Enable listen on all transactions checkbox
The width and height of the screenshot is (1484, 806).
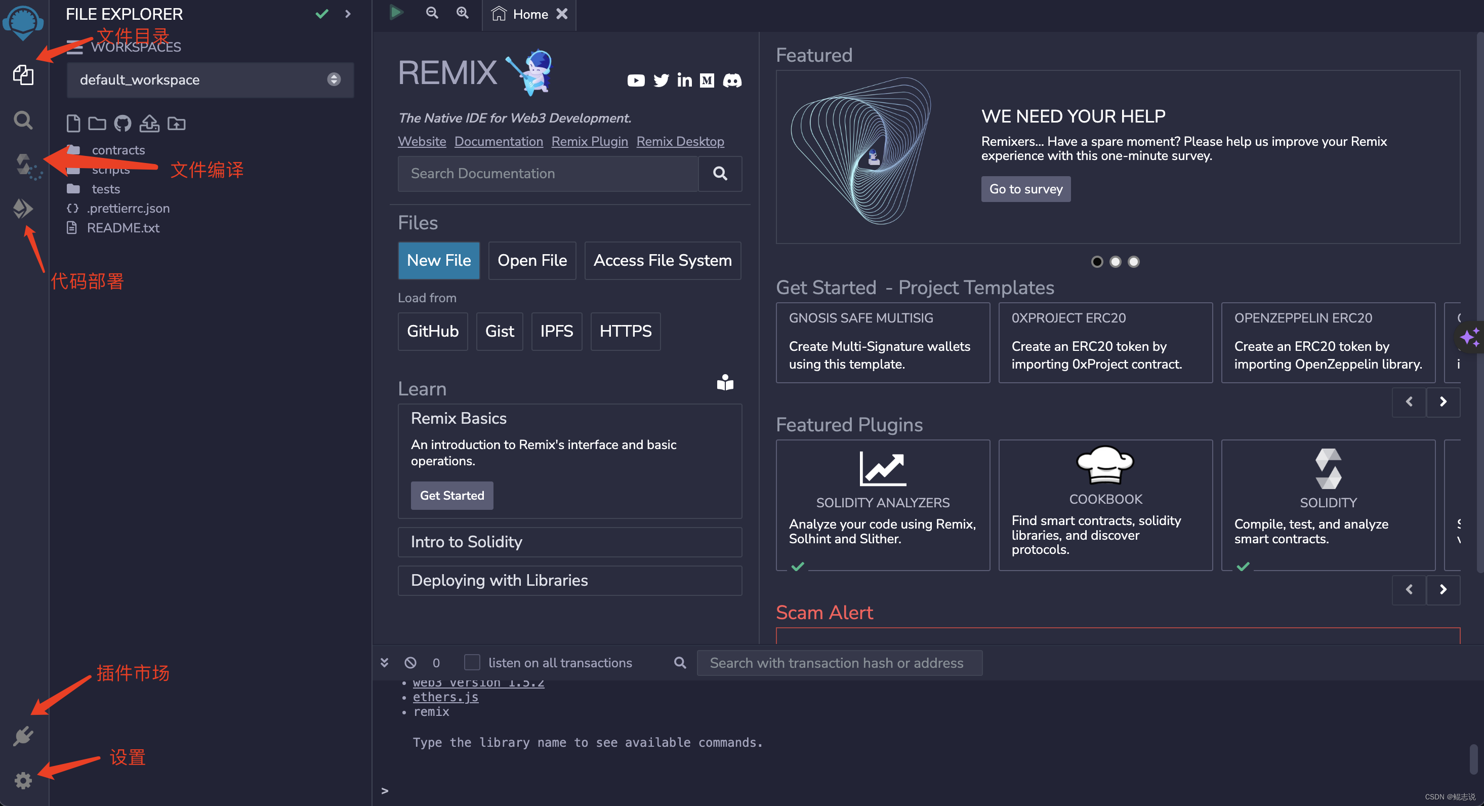coord(472,663)
